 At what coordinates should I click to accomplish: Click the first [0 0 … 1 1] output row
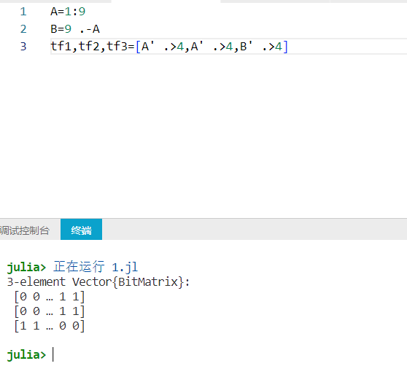pyautogui.click(x=50, y=297)
